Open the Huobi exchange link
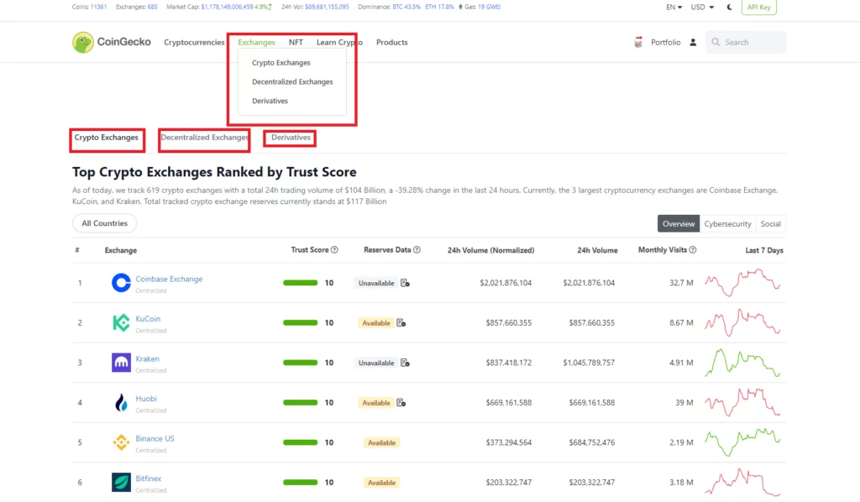 146,399
